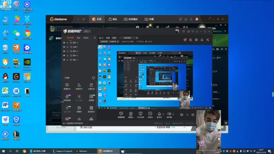Open the GeForce Experience desktop shortcut

click(x=27, y=65)
